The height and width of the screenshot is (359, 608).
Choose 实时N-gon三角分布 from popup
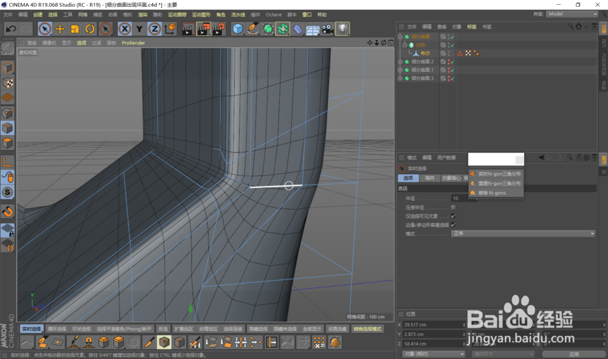[x=496, y=174]
